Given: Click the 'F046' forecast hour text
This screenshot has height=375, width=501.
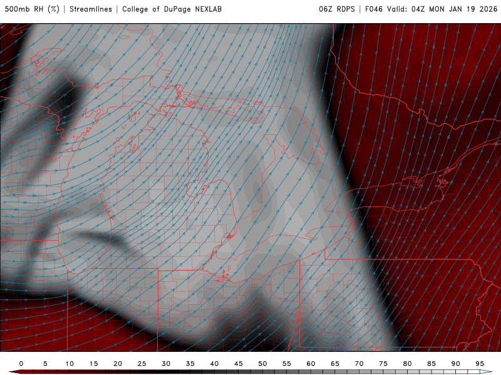Looking at the screenshot, I should [374, 9].
